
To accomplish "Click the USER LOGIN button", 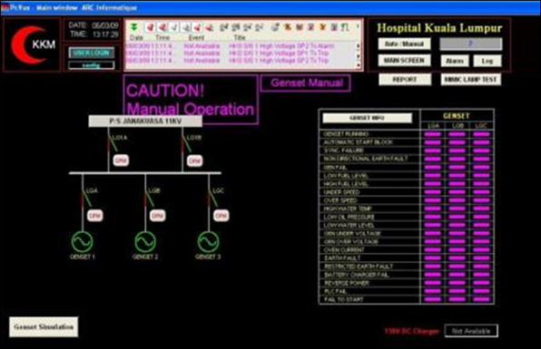I will coord(92,53).
